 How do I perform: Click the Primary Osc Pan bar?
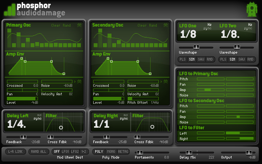(x=22, y=90)
